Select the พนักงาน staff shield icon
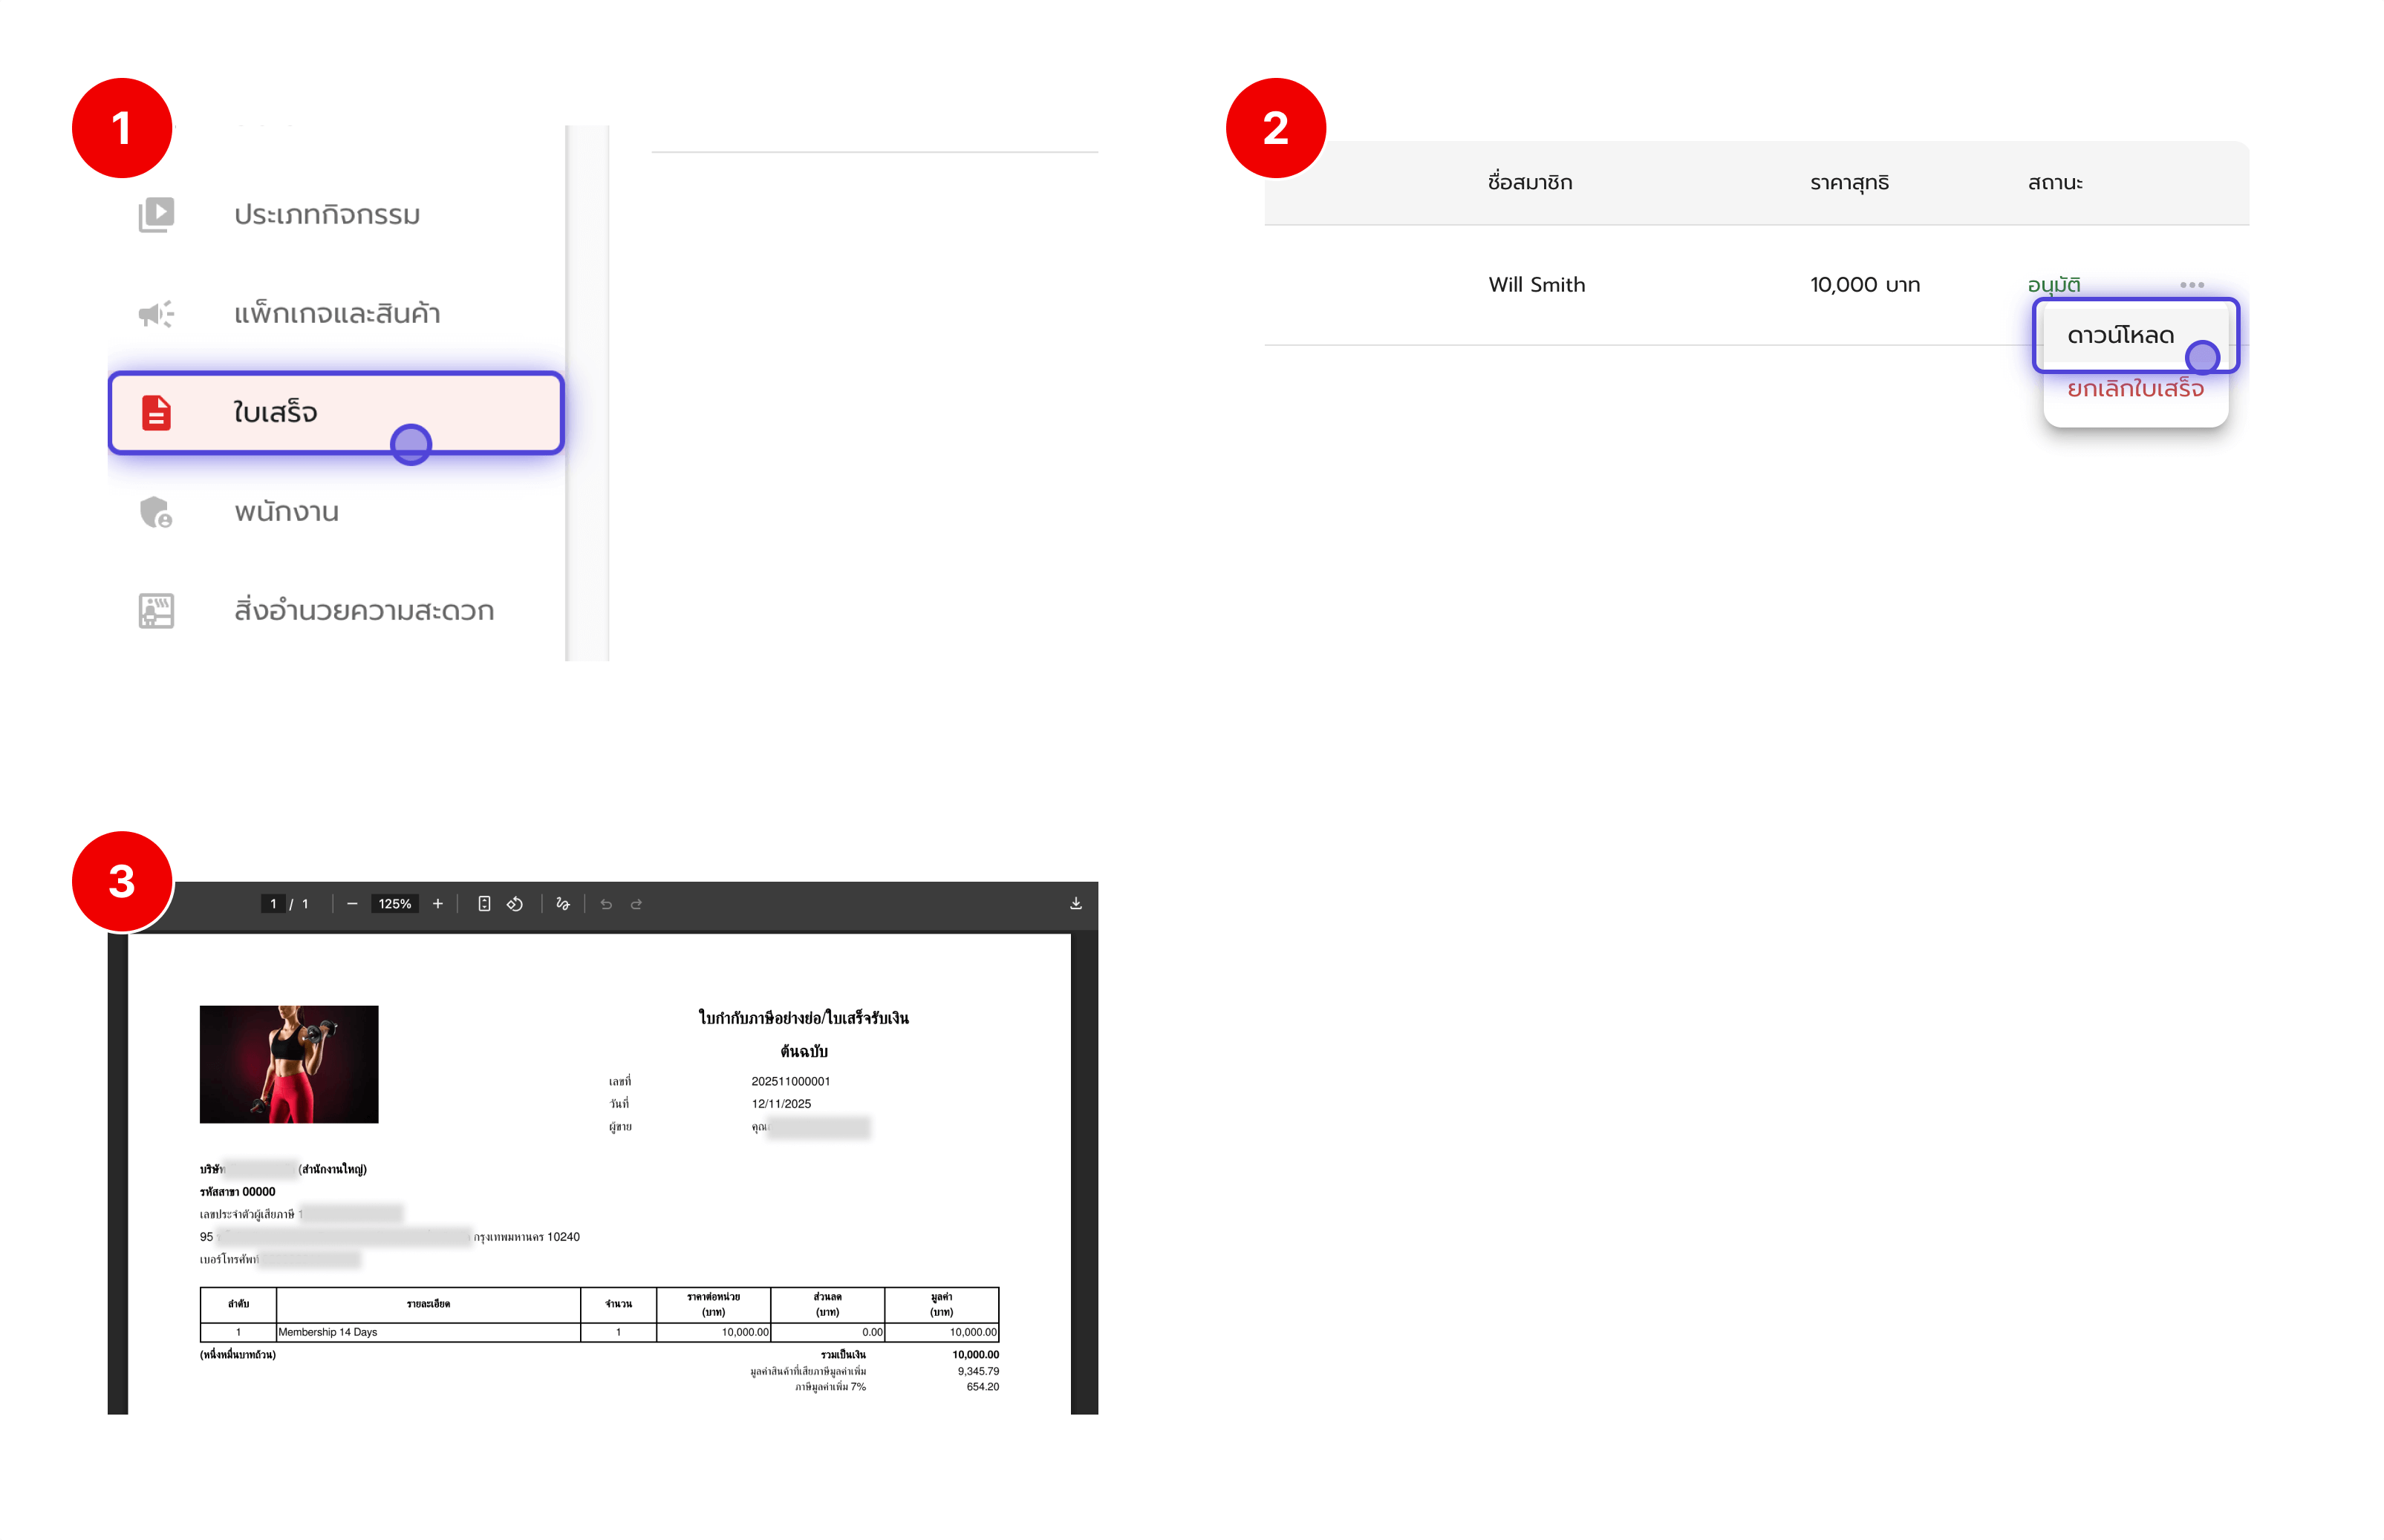The width and height of the screenshot is (2384, 1540). [155, 512]
